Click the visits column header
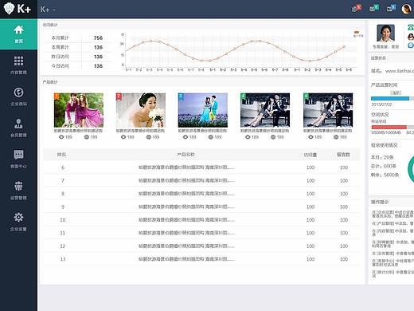 310,155
